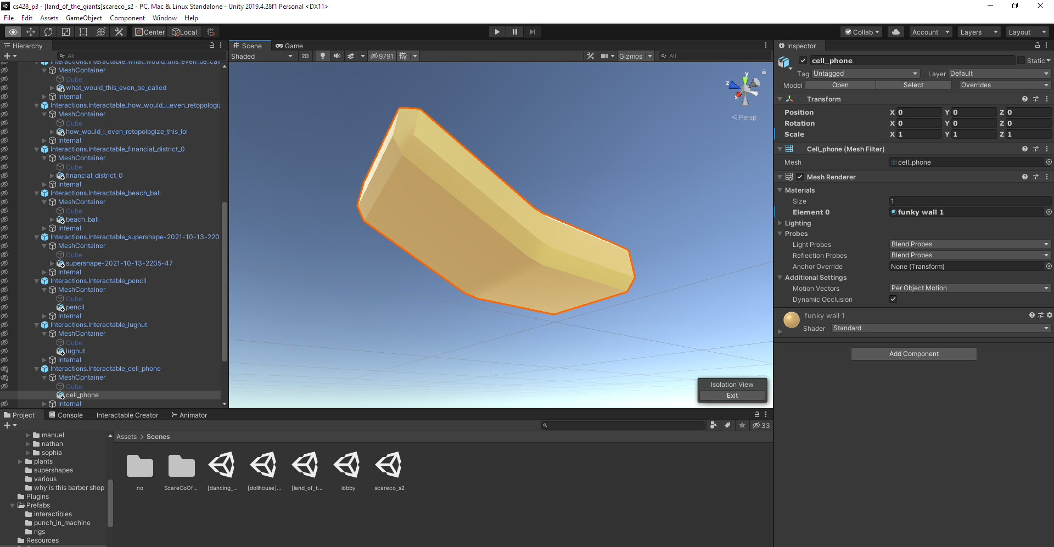The image size is (1054, 547).
Task: Toggle scene grid visibility icon
Action: (x=403, y=56)
